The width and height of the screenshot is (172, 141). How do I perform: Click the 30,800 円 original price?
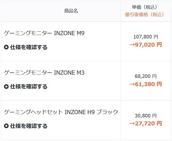(x=146, y=116)
